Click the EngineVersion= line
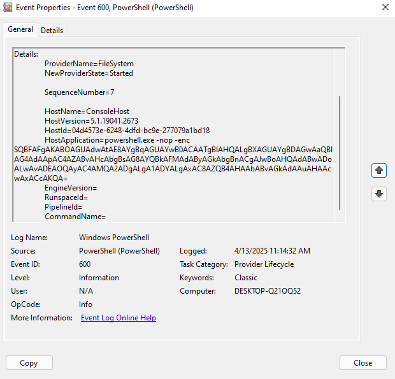This screenshot has width=395, height=379. [71, 188]
